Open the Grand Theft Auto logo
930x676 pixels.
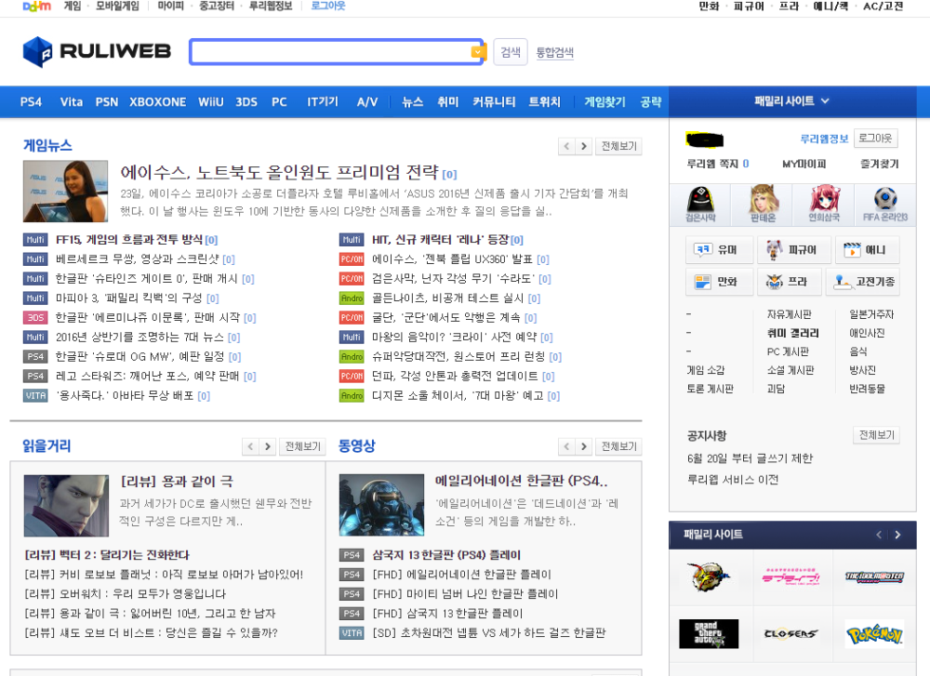point(709,633)
